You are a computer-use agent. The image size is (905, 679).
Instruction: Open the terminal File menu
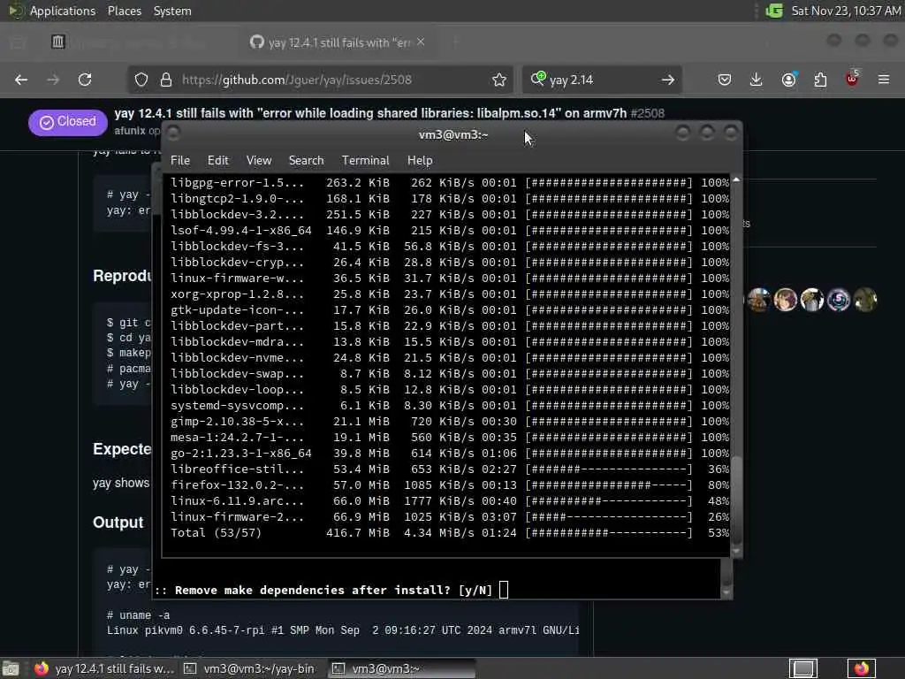tap(180, 161)
